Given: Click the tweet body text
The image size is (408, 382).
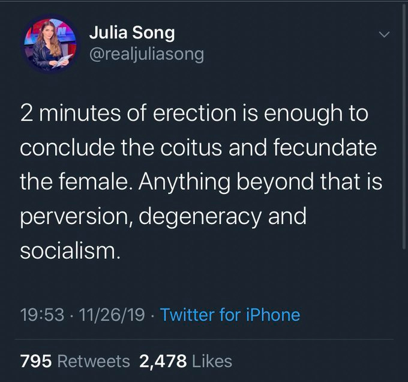Looking at the screenshot, I should pos(198,180).
